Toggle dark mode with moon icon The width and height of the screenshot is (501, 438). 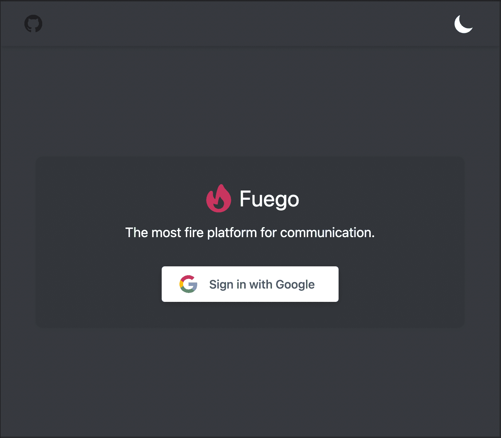[x=463, y=24]
